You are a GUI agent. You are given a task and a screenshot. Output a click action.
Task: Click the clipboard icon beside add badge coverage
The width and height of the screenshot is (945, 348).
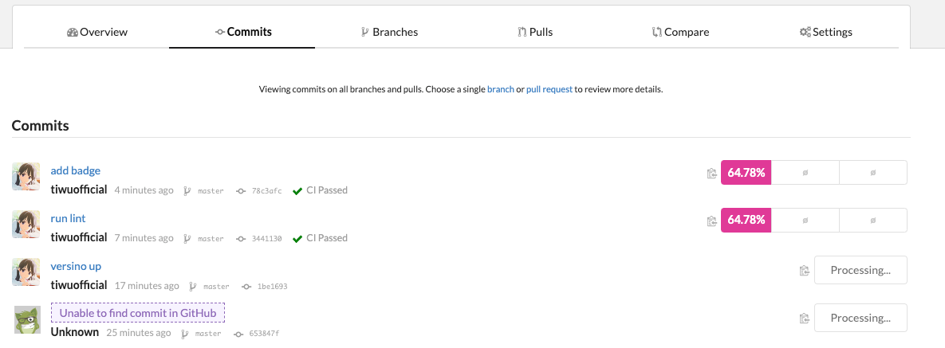[x=712, y=174]
